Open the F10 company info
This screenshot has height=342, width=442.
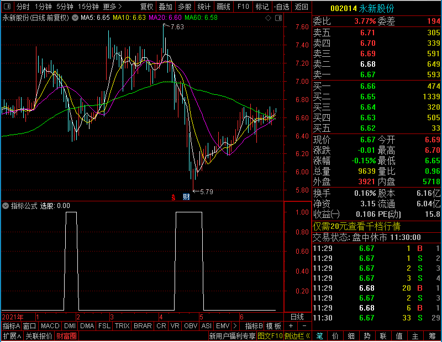click(x=243, y=7)
